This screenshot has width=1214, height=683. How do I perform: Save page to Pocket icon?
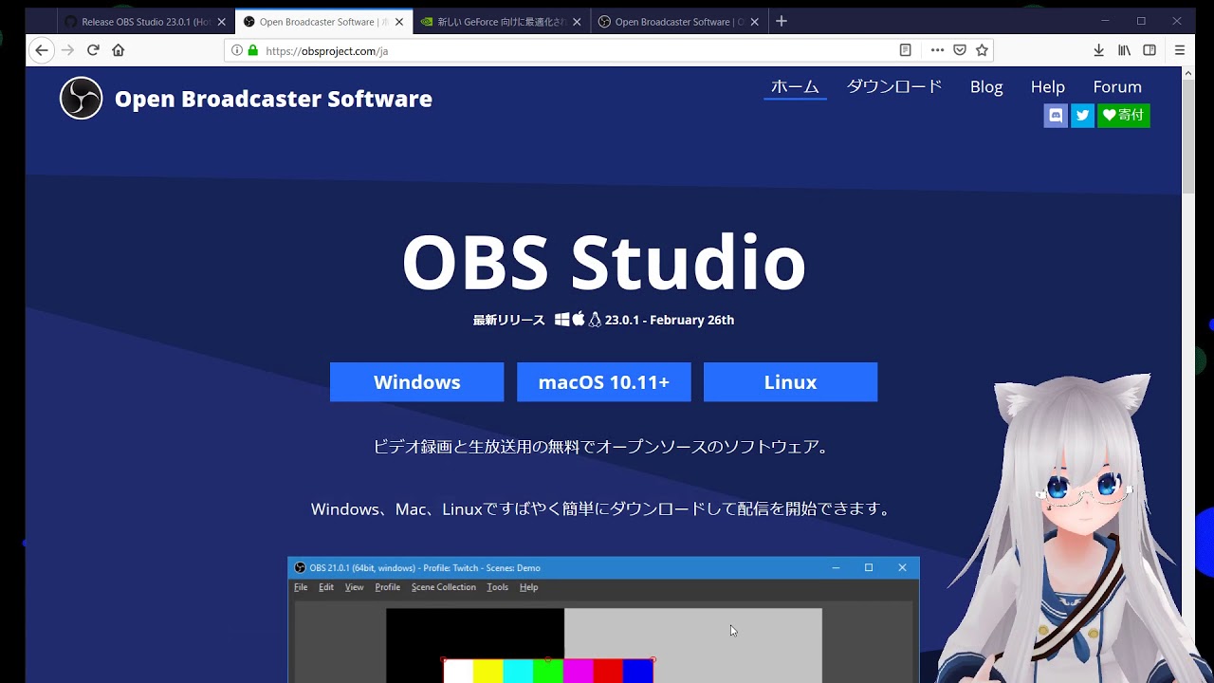[x=960, y=50]
